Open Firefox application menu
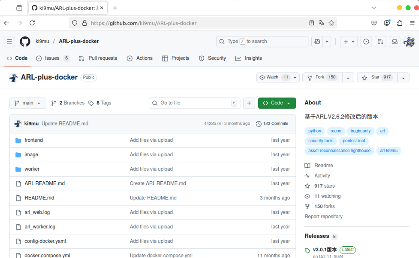This screenshot has height=258, width=419. (412, 23)
